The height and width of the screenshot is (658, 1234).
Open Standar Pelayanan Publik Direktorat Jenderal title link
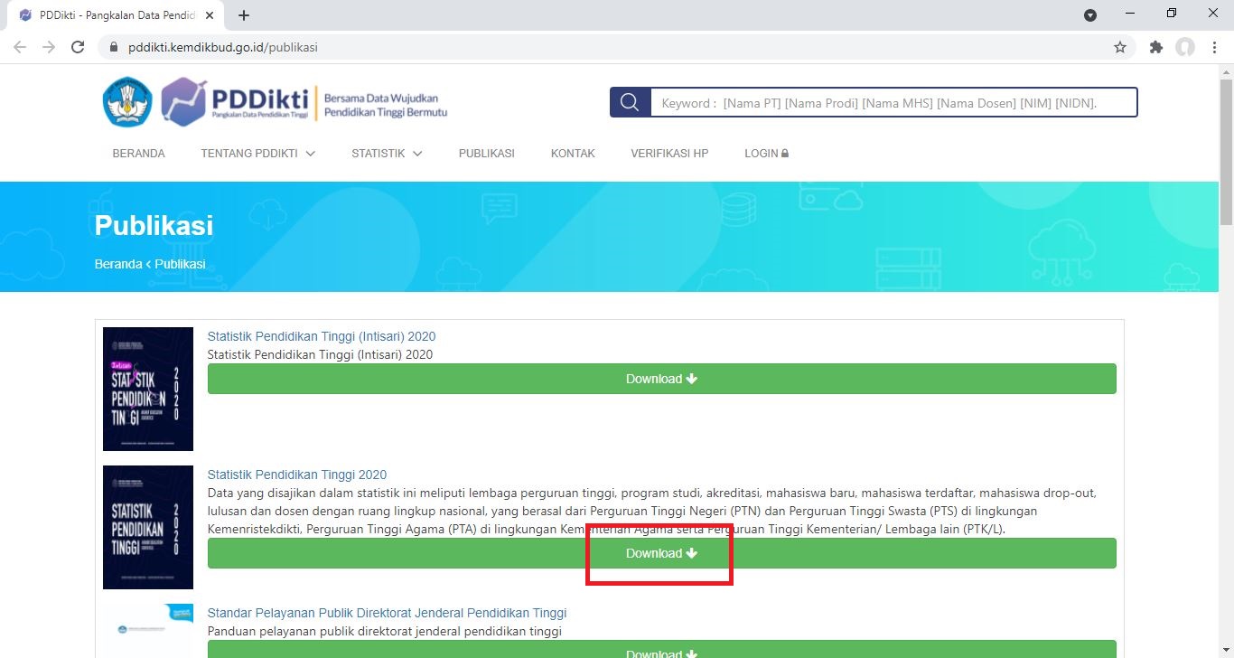click(387, 613)
